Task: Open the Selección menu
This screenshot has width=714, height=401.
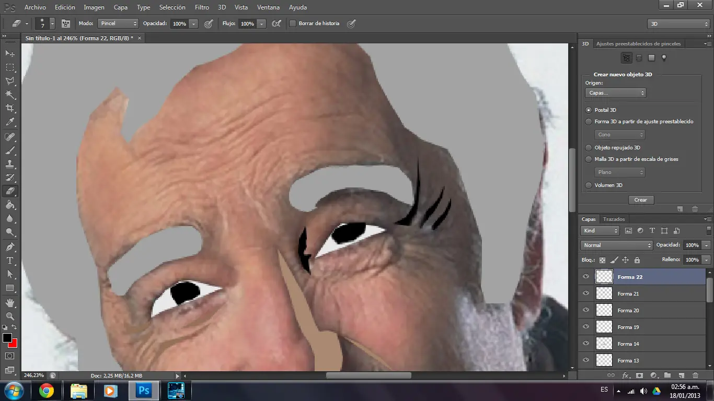Action: click(x=172, y=7)
